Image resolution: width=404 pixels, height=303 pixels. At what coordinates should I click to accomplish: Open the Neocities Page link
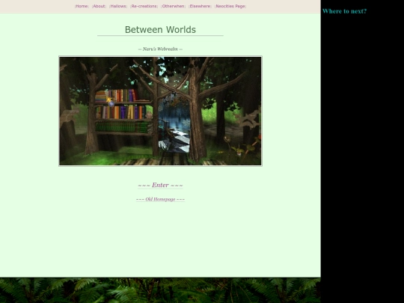(x=230, y=6)
